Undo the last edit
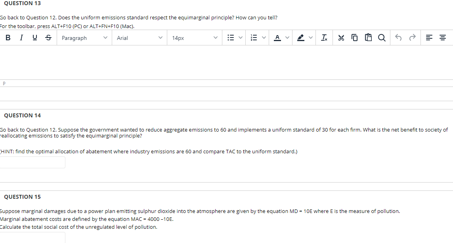Image resolution: width=453 pixels, height=243 pixels. (398, 38)
